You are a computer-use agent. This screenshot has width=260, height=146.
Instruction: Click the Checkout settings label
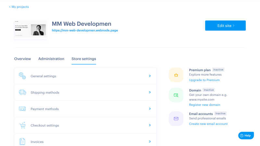pos(45,125)
